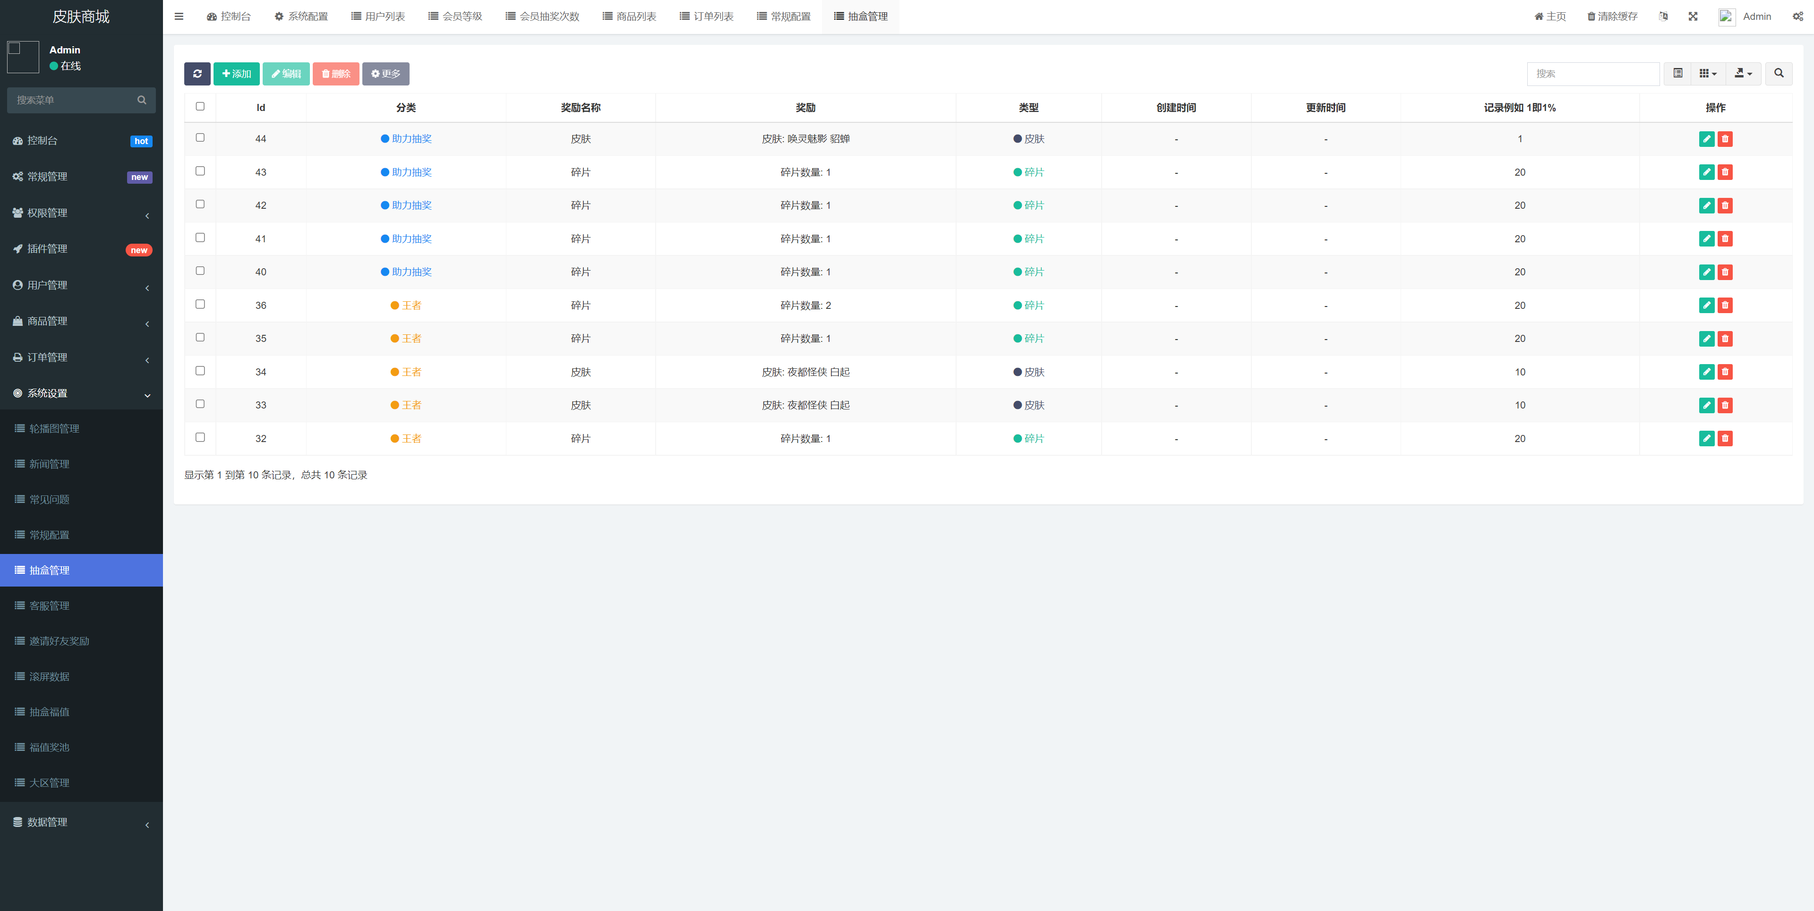1814x911 pixels.
Task: Click the 删除 red trash icon for row 44
Action: 1726,138
